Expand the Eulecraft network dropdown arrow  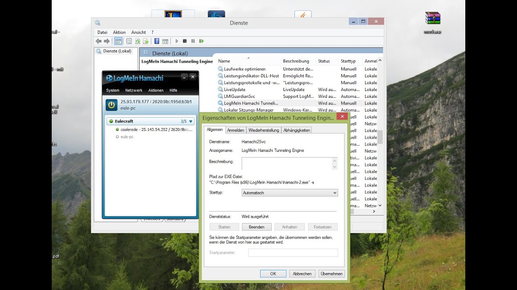coord(191,121)
